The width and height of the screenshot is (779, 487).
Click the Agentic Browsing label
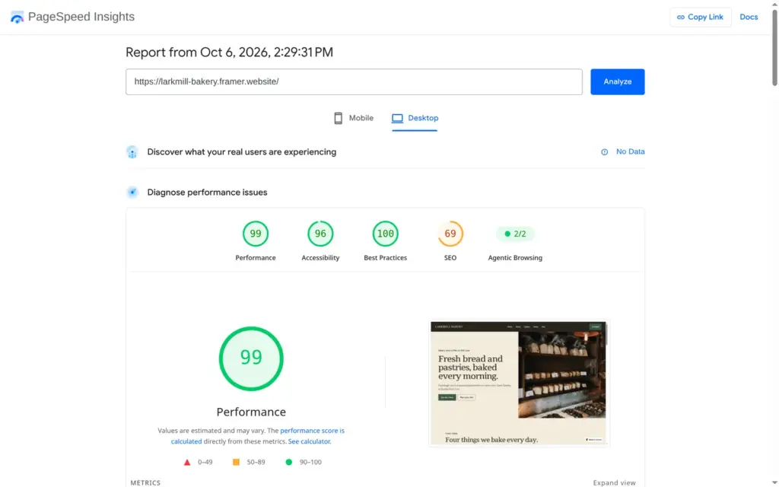click(515, 258)
